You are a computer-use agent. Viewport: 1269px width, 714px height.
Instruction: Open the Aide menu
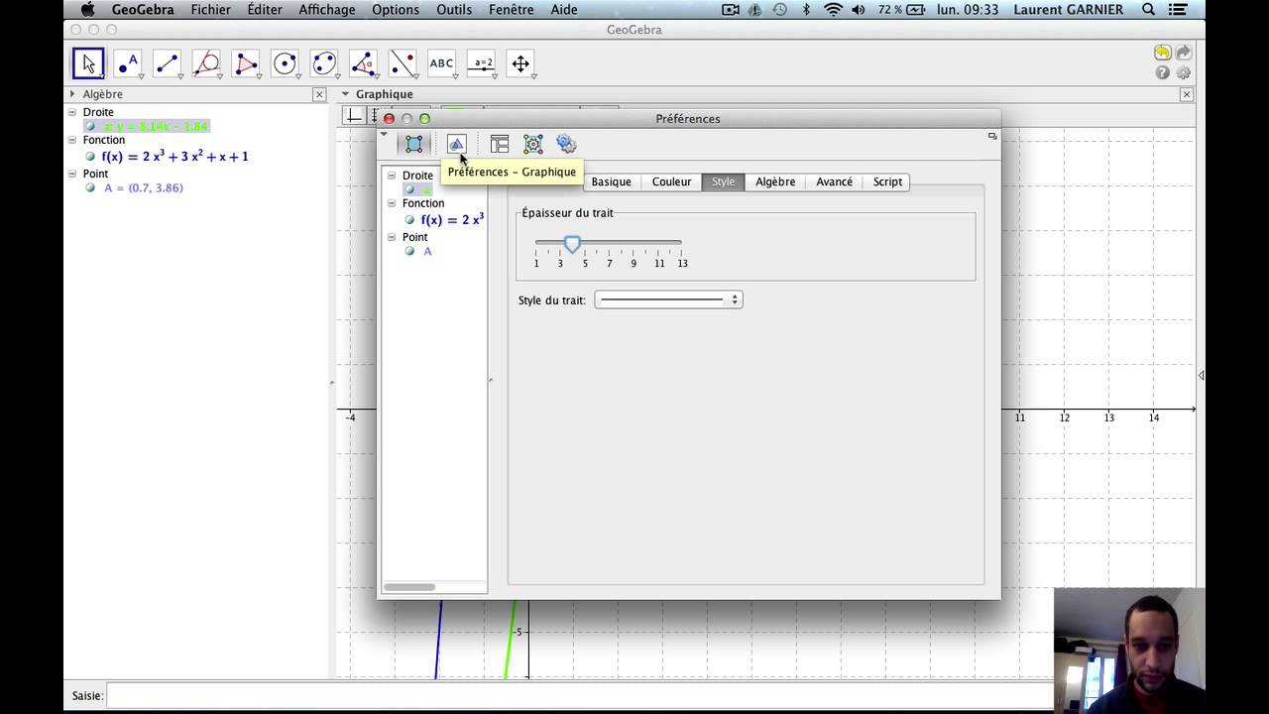coord(564,10)
